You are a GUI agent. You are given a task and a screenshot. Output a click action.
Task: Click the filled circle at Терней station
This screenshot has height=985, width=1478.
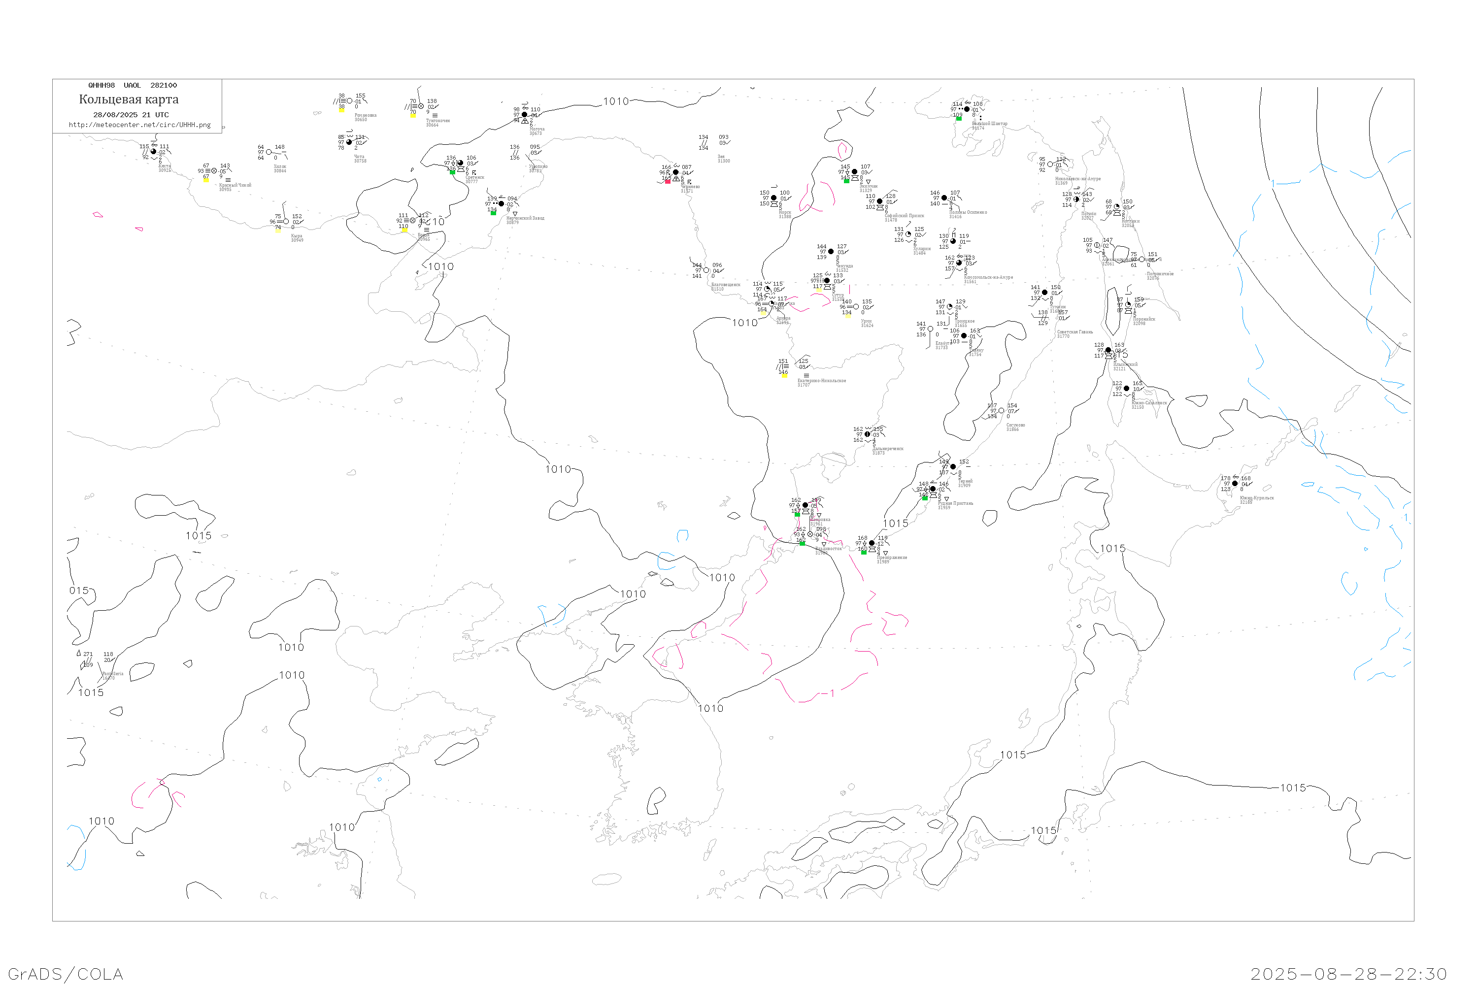tap(953, 467)
